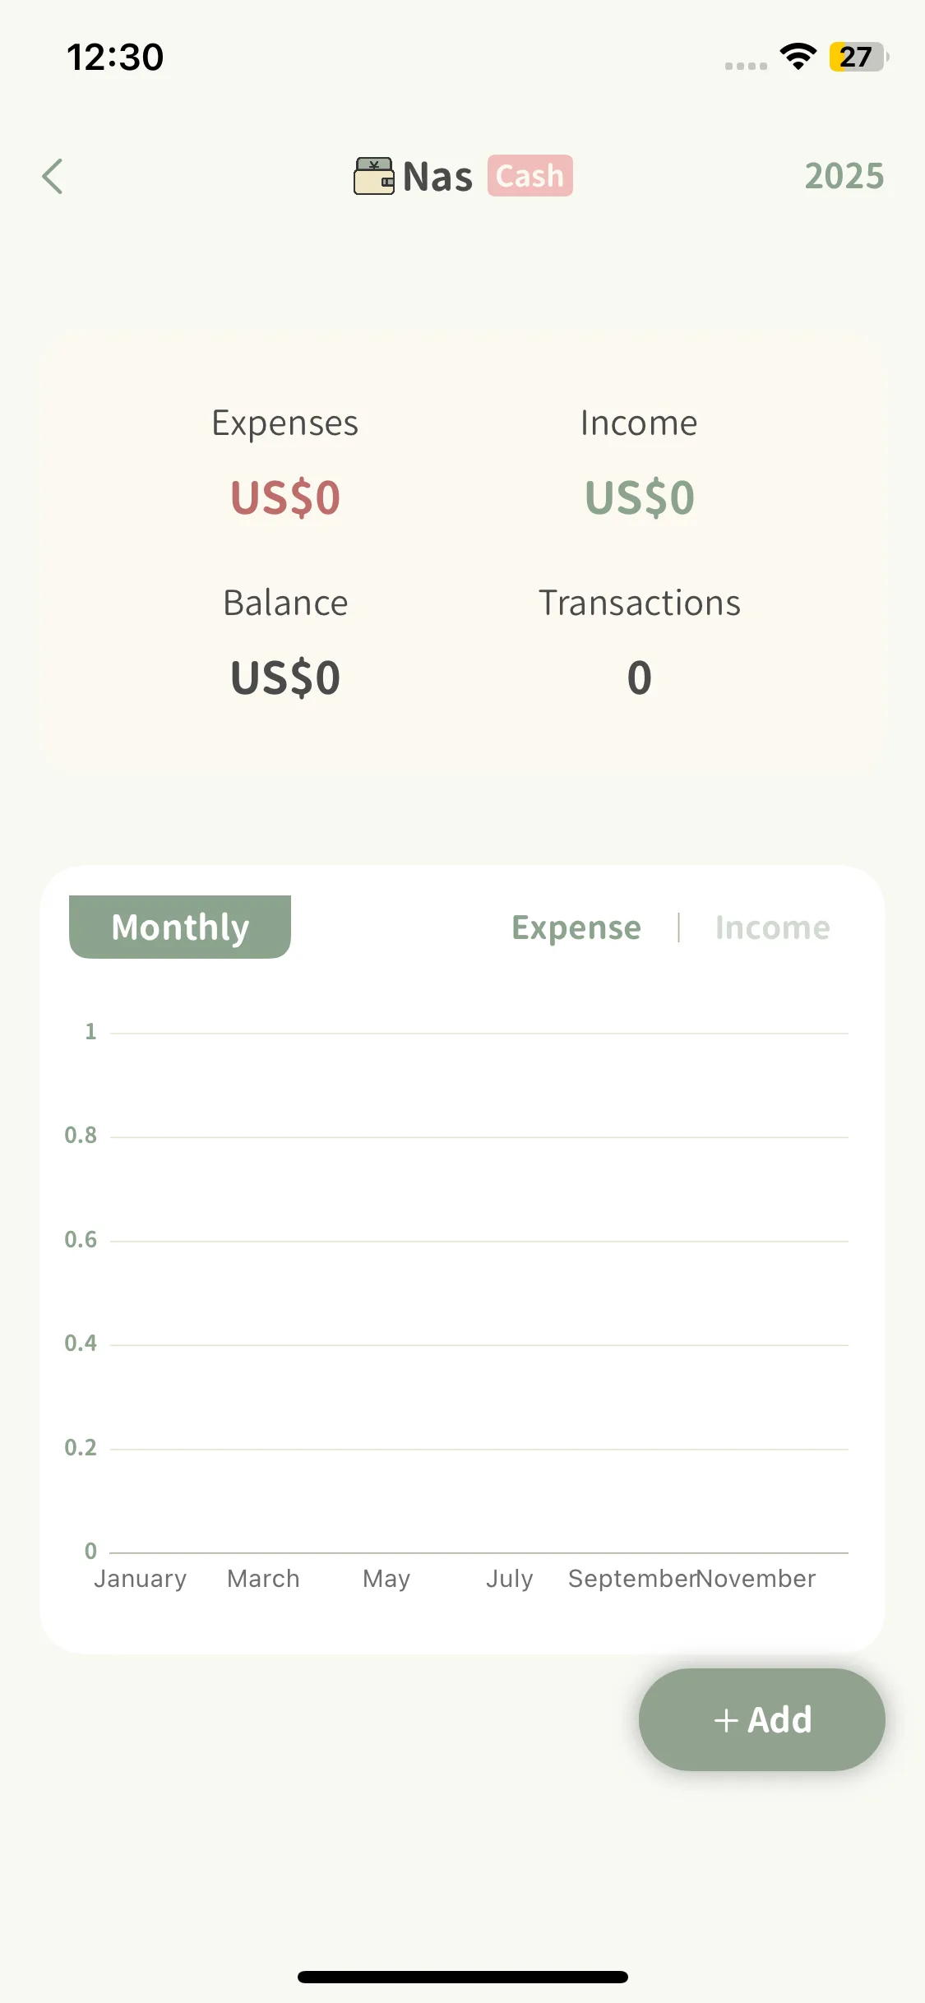Tap July on the chart axis
The image size is (925, 2003).
click(x=509, y=1579)
